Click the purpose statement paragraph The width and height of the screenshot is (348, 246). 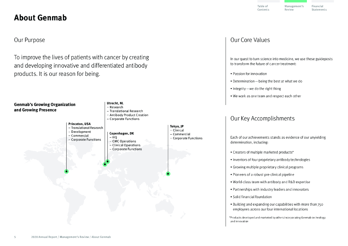pos(82,66)
